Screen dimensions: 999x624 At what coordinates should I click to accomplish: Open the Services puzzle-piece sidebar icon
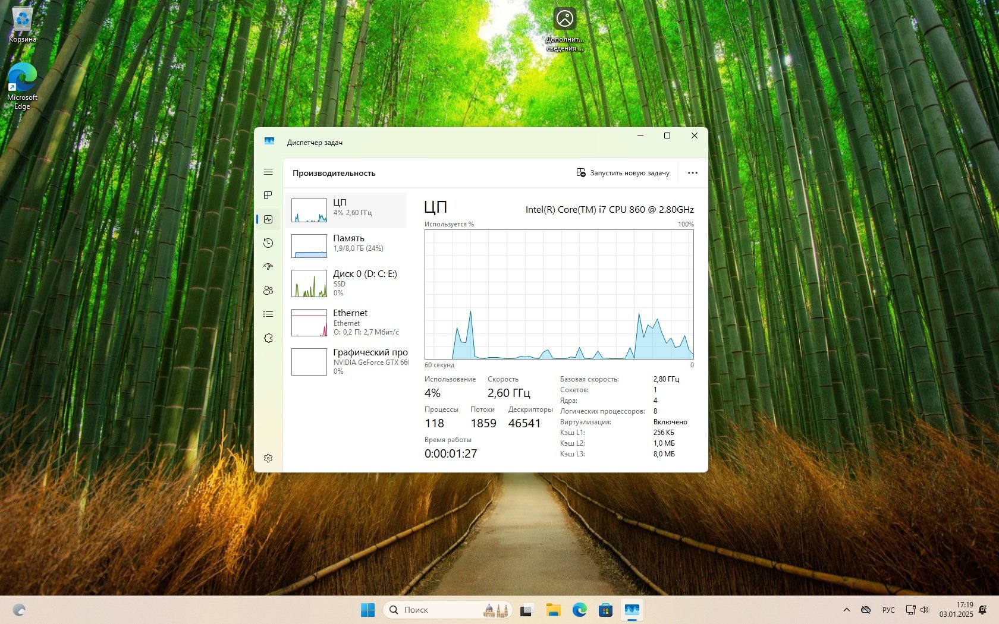268,338
